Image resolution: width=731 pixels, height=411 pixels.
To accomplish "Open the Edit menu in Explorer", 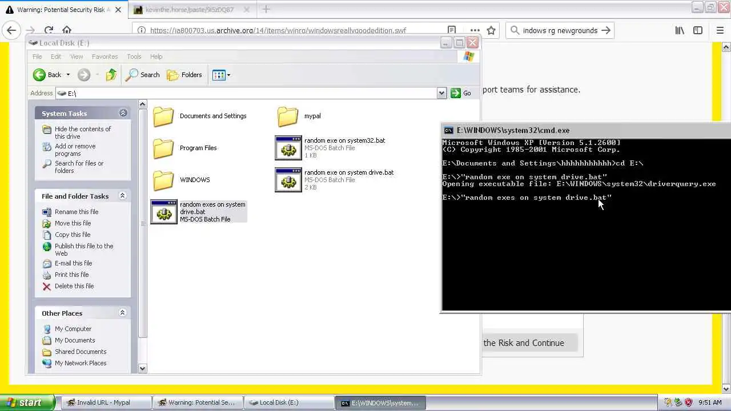I will pyautogui.click(x=56, y=57).
